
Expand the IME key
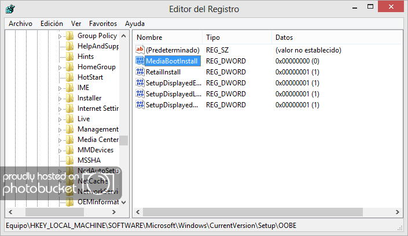point(60,88)
